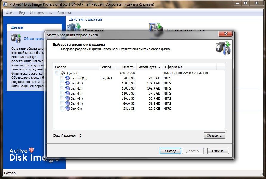Sort by the Раздел column header
The width and height of the screenshot is (266, 179).
(77, 67)
